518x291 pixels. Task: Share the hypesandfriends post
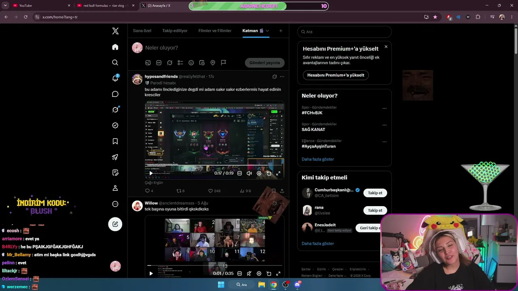[x=282, y=191]
